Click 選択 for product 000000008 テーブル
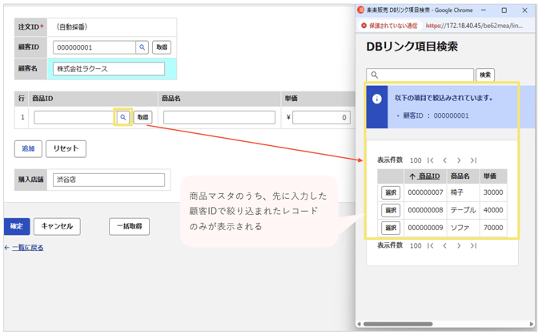Screen dimensions: 542x336 391,210
